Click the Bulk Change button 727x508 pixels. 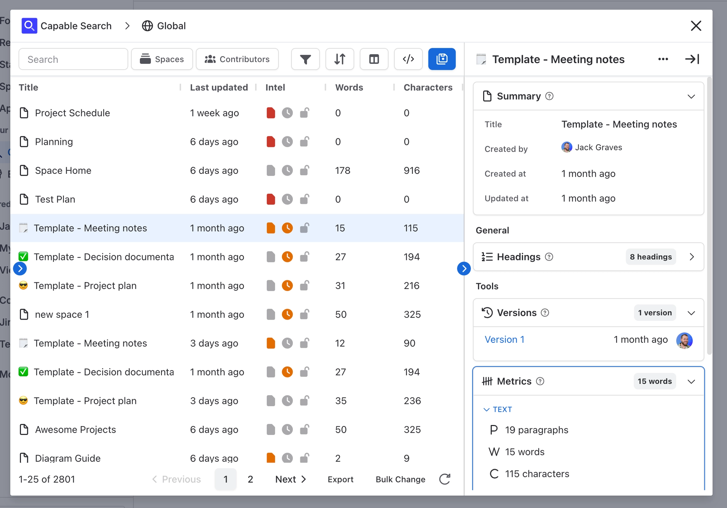coord(400,479)
